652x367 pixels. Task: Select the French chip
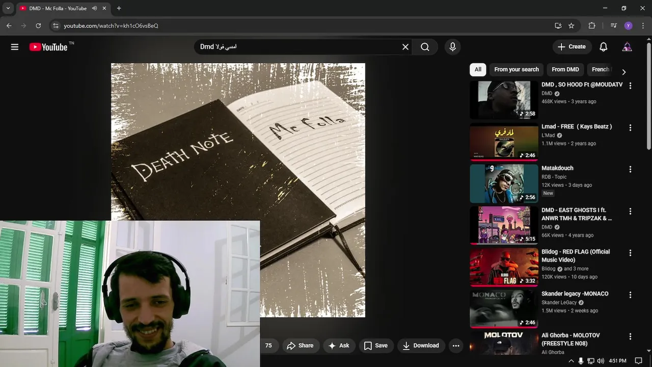[600, 69]
